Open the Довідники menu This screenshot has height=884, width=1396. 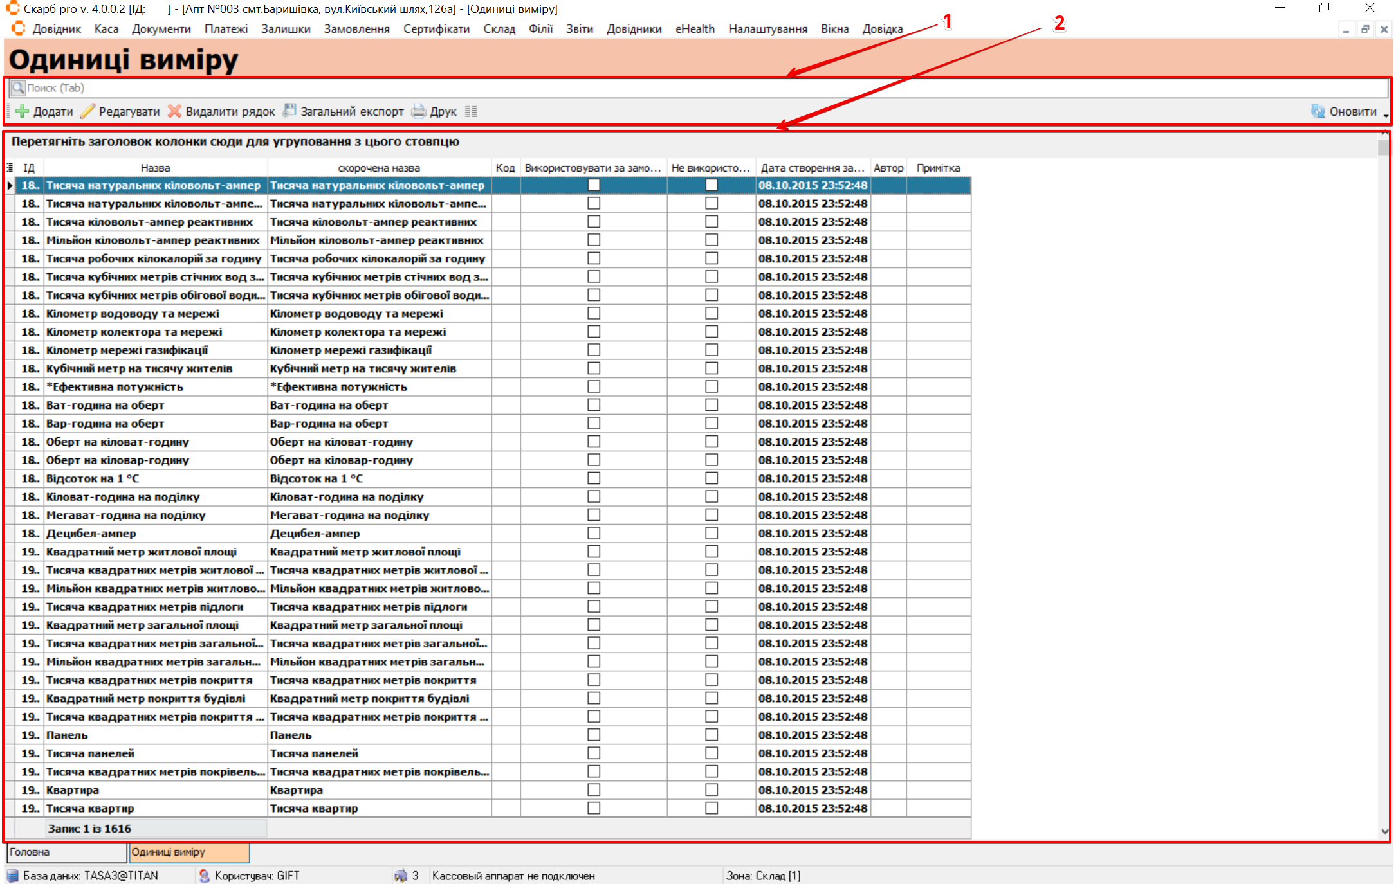click(634, 29)
